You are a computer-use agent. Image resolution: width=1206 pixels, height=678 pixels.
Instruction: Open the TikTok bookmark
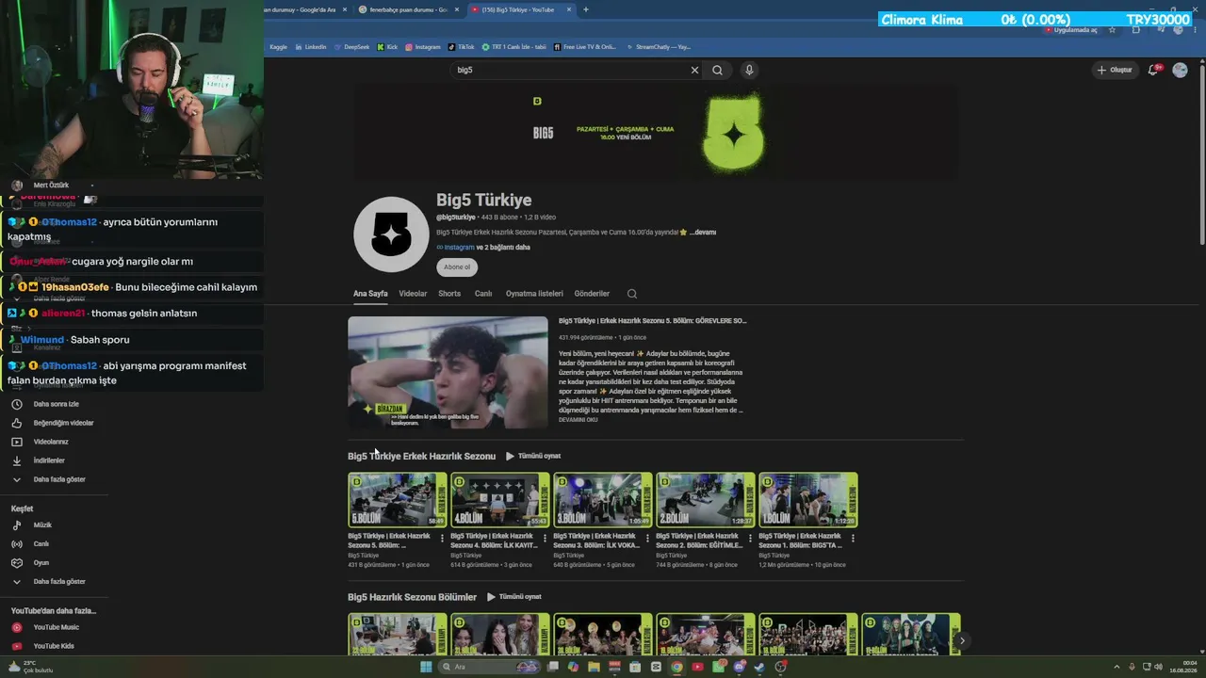(x=461, y=46)
